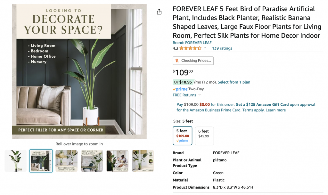Open the Must-Have thumbnail image
The image size is (328, 195).
pyautogui.click(x=143, y=161)
